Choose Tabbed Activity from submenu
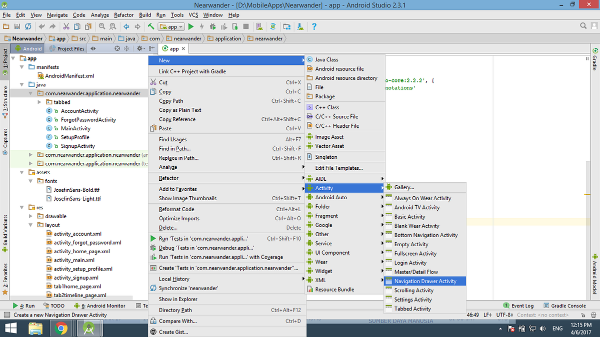Viewport: 600px width, 337px height. coord(425,309)
